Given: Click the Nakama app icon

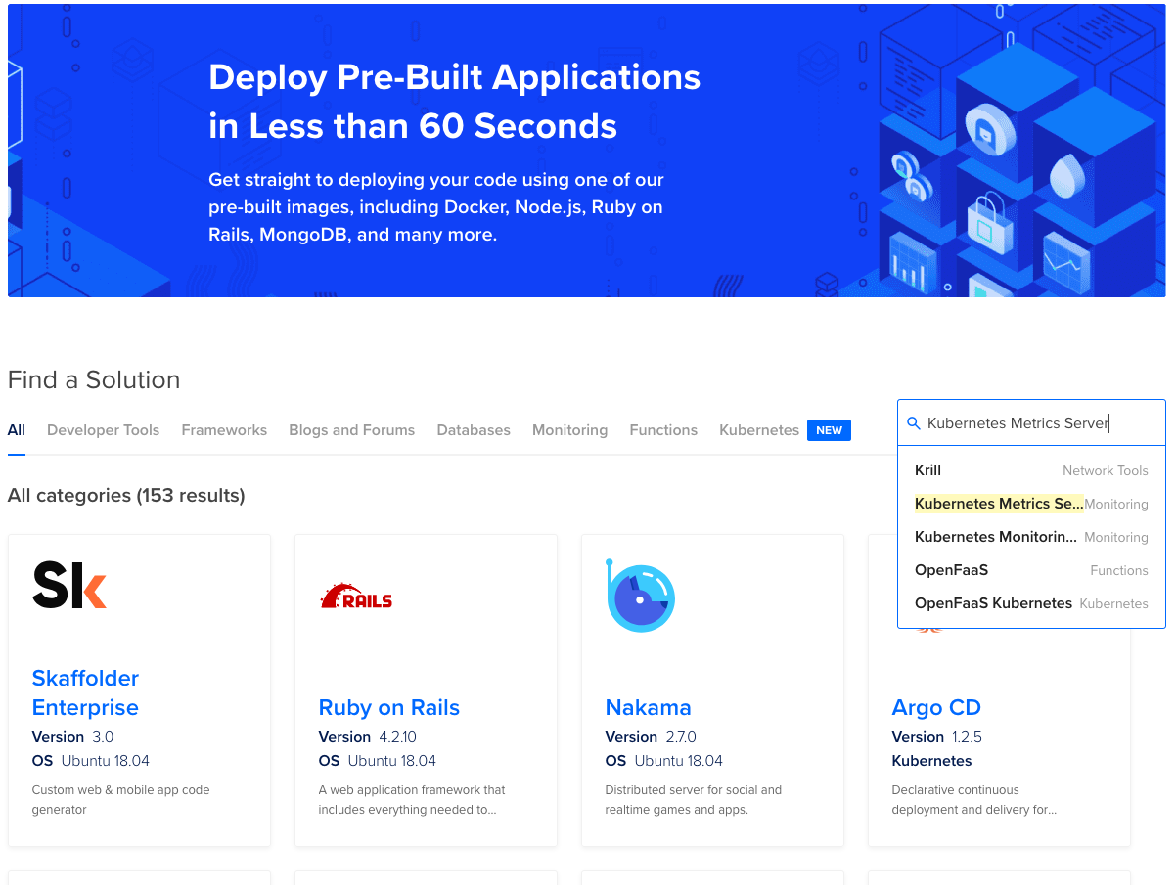Looking at the screenshot, I should tap(641, 597).
